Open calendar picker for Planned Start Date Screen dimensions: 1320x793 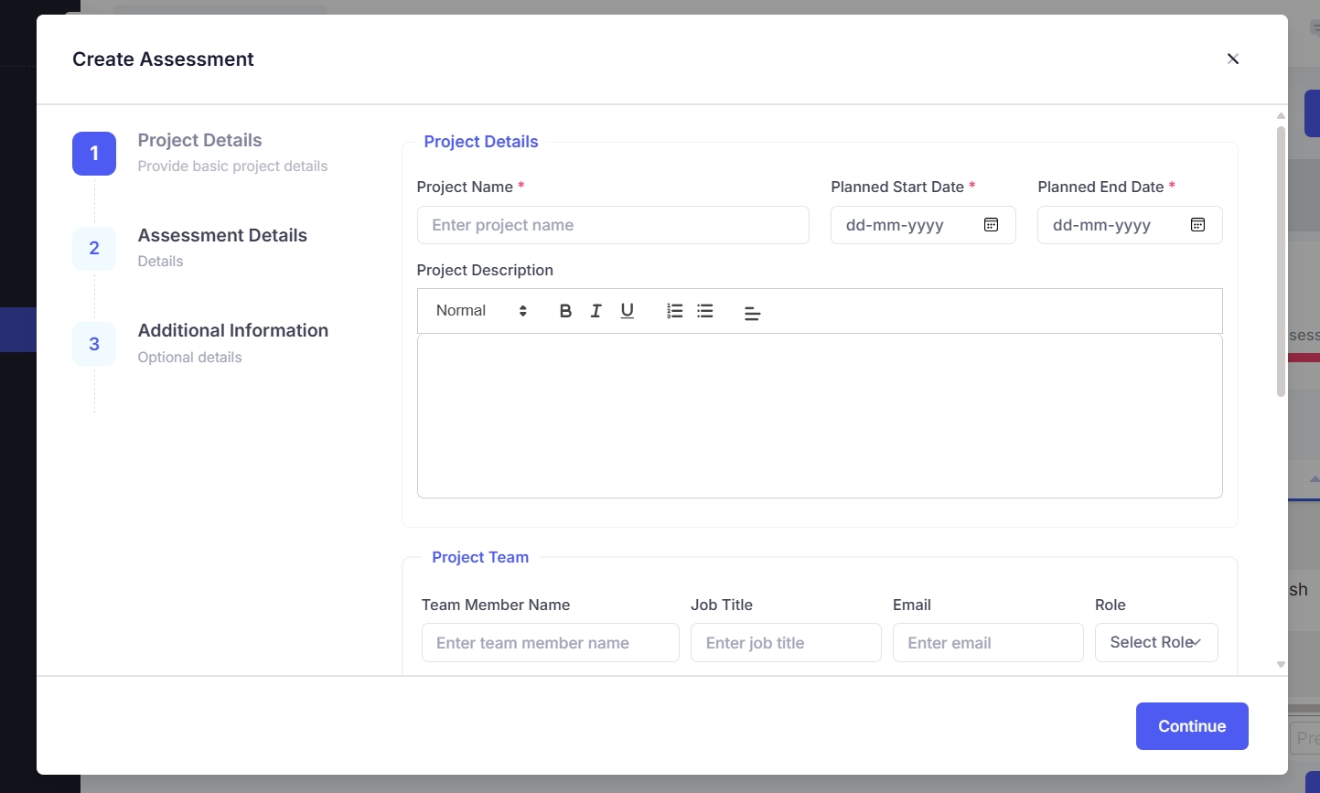pos(991,225)
